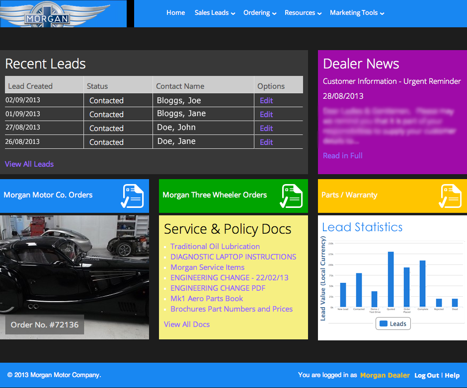Expand the Resources dropdown menu
The height and width of the screenshot is (388, 467).
303,13
